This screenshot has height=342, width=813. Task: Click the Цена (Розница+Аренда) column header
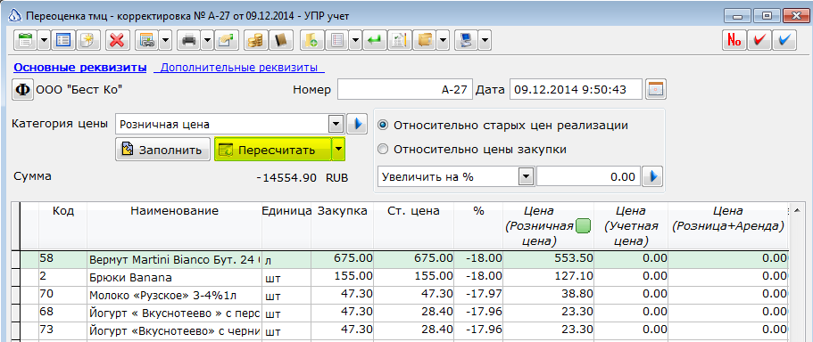tap(727, 225)
